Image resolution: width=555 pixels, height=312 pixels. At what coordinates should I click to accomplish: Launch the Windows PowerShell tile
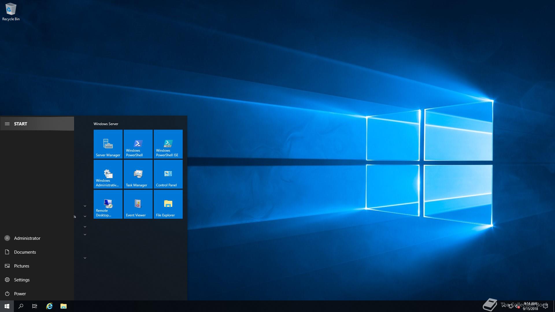click(x=138, y=144)
